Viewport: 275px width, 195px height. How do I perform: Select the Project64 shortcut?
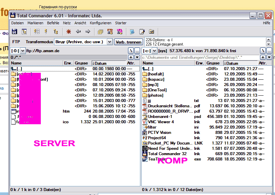click(203, 138)
